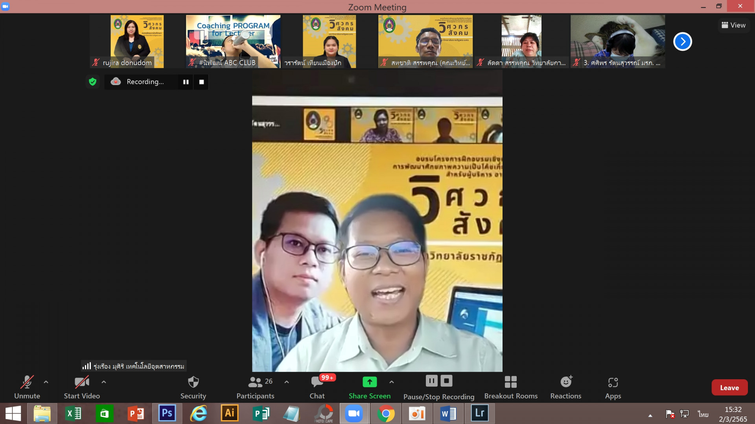Click cloud Recording status icon
The image size is (755, 424).
[x=116, y=82]
